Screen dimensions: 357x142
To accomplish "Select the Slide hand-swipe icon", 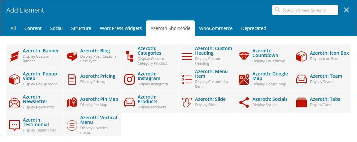I will 187,102.
